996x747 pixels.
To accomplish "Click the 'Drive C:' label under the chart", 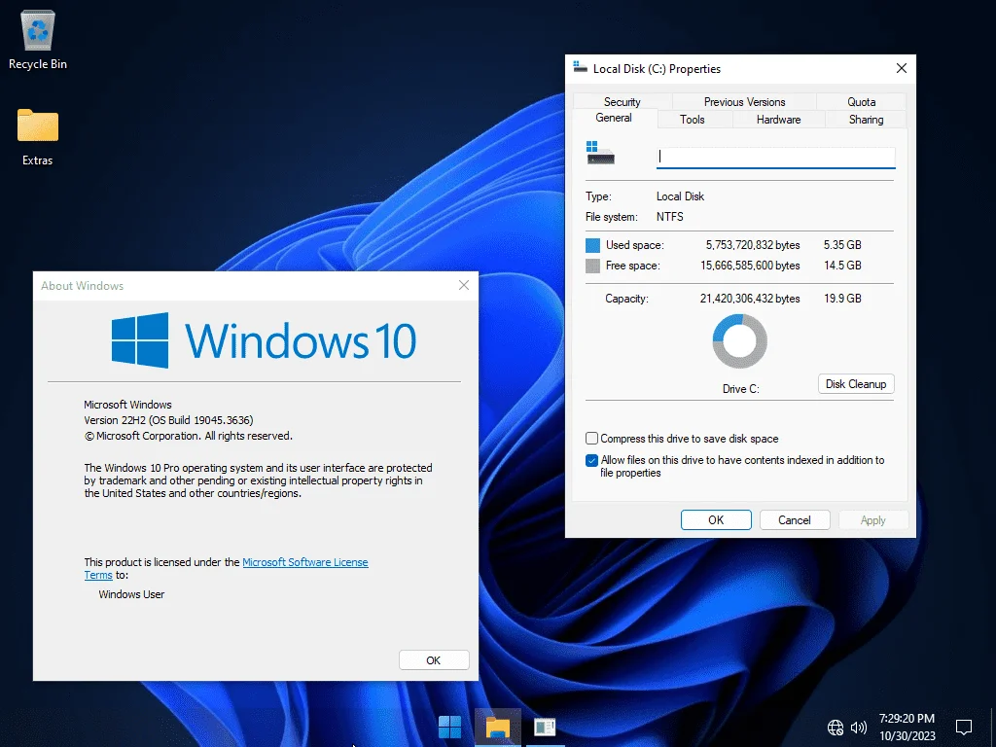I will click(x=740, y=389).
